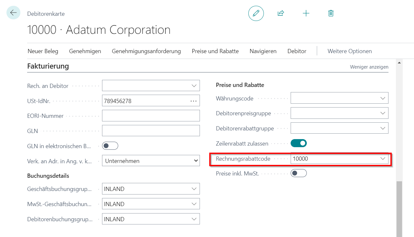The image size is (414, 237).
Task: Collapse the Fakturierung section header
Action: point(48,66)
